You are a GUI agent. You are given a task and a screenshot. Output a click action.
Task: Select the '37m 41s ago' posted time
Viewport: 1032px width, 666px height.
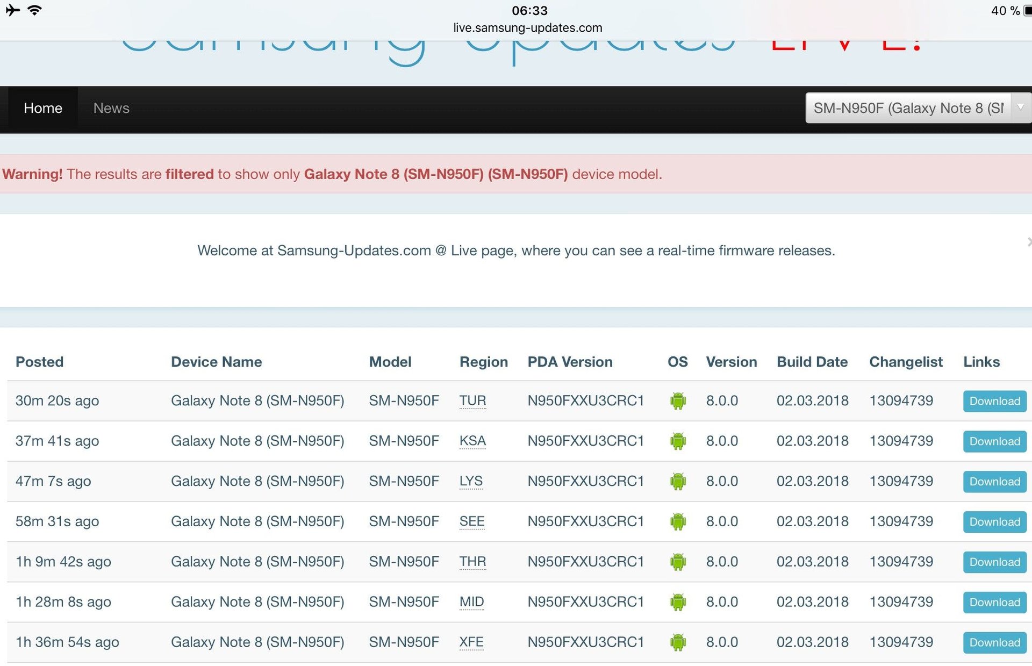[x=57, y=441]
